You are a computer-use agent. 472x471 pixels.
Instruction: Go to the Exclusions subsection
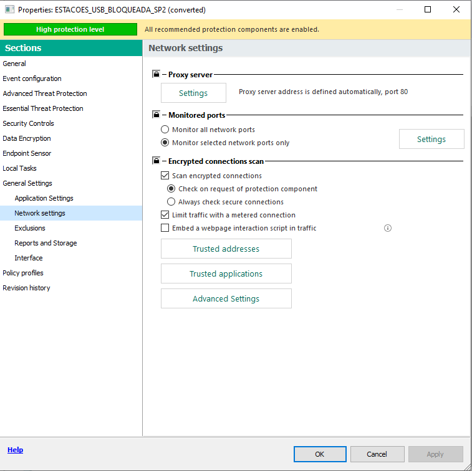pyautogui.click(x=30, y=228)
